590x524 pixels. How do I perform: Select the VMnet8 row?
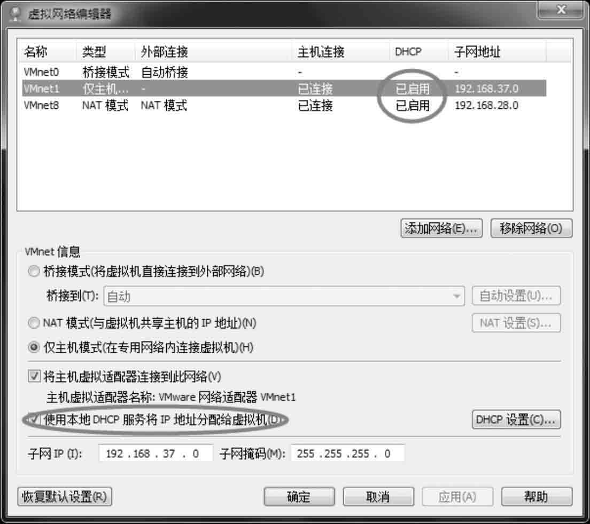[x=284, y=105]
